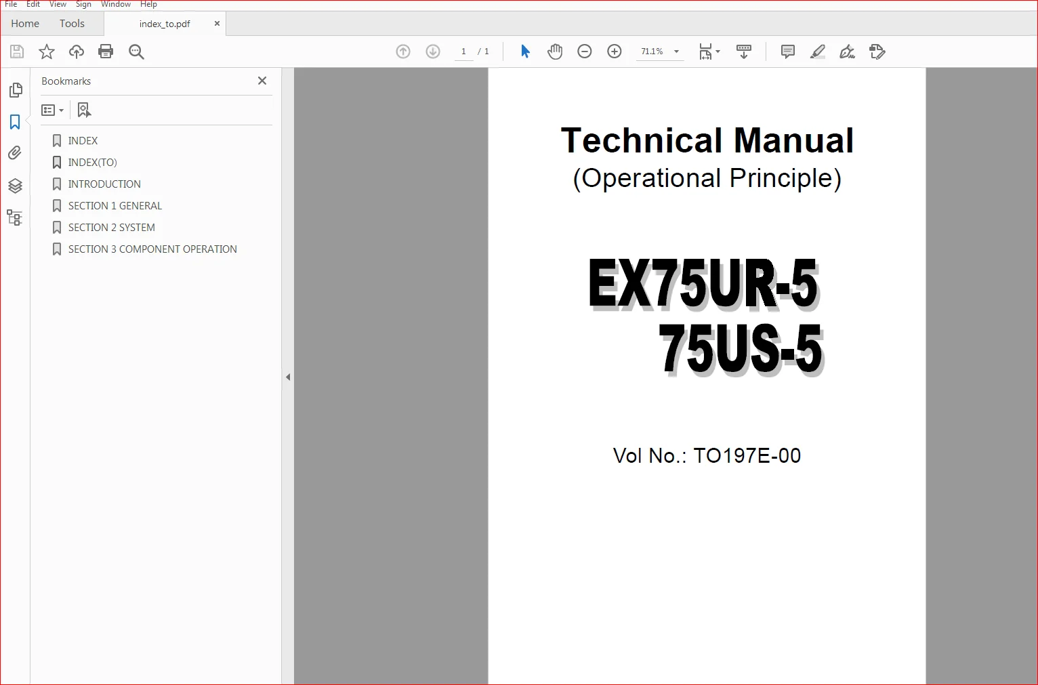Select the Highlight text pen tool
This screenshot has width=1038, height=685.
pos(818,51)
